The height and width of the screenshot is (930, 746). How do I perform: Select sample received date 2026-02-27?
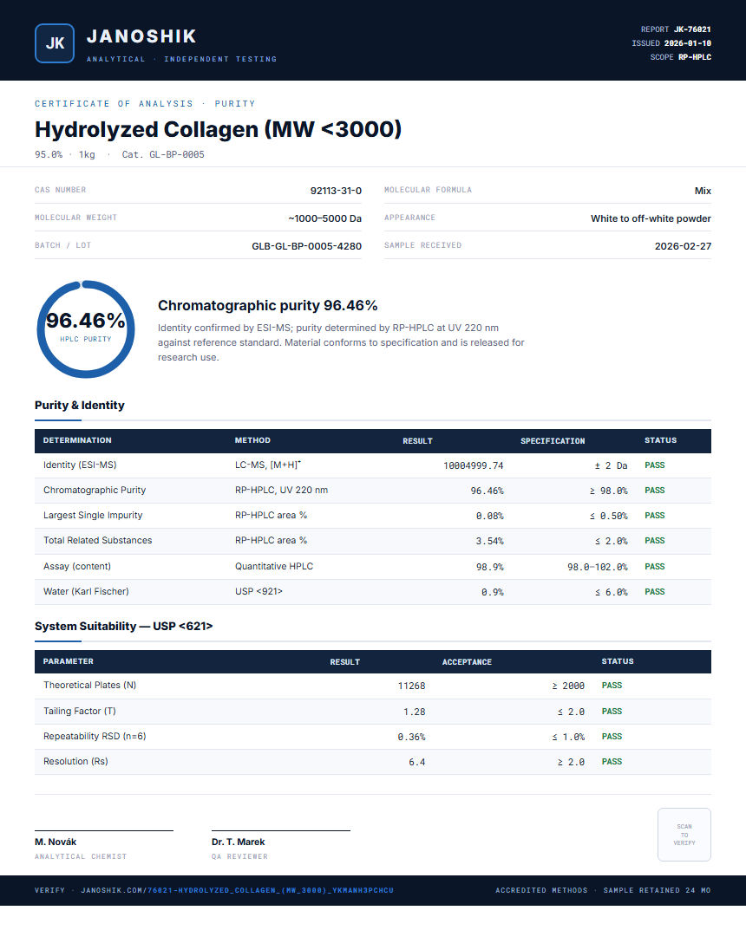[x=683, y=246]
